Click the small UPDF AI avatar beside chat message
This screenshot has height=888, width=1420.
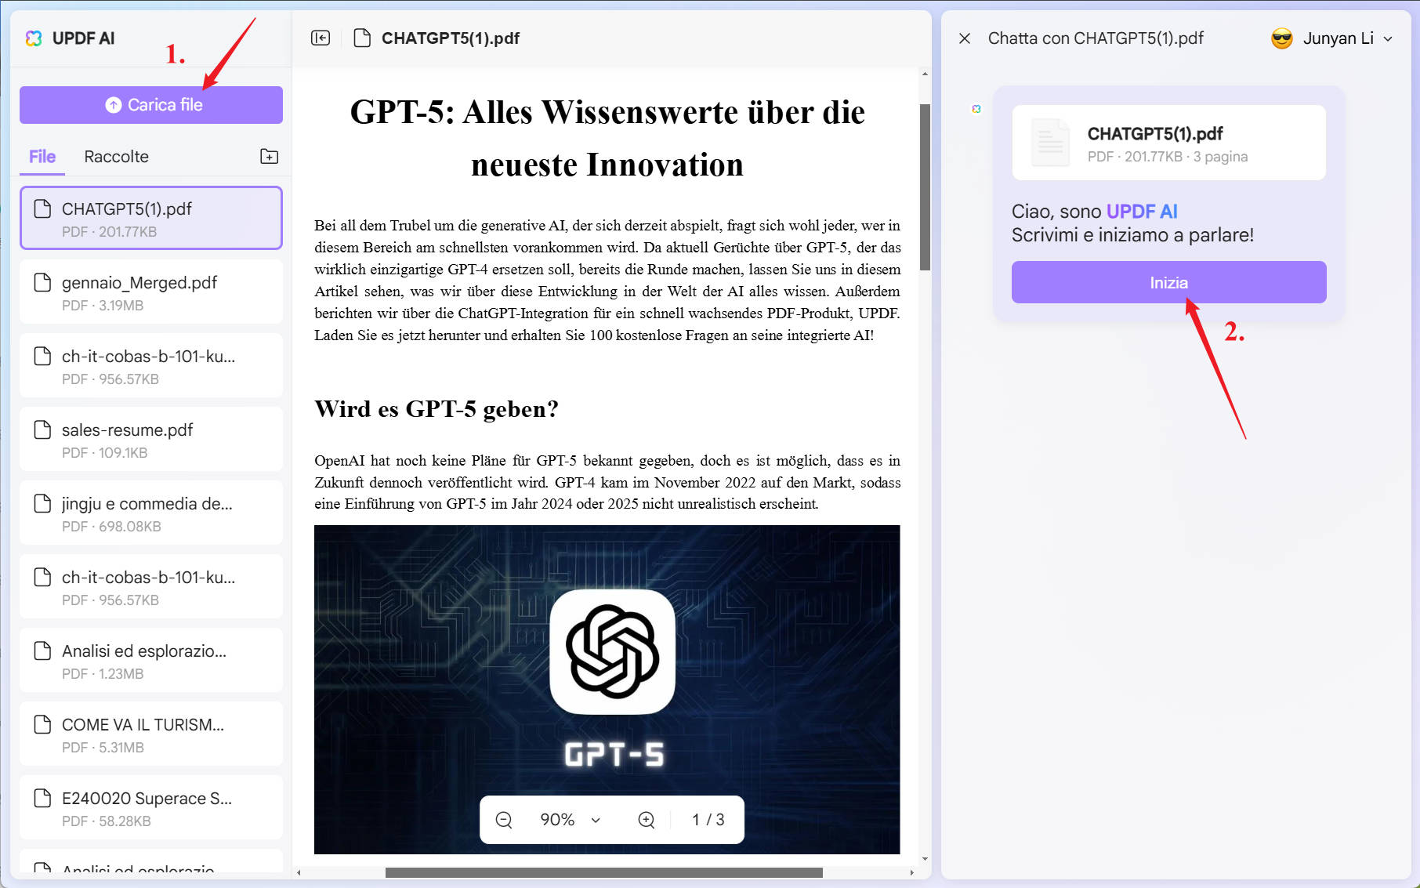[x=976, y=109]
